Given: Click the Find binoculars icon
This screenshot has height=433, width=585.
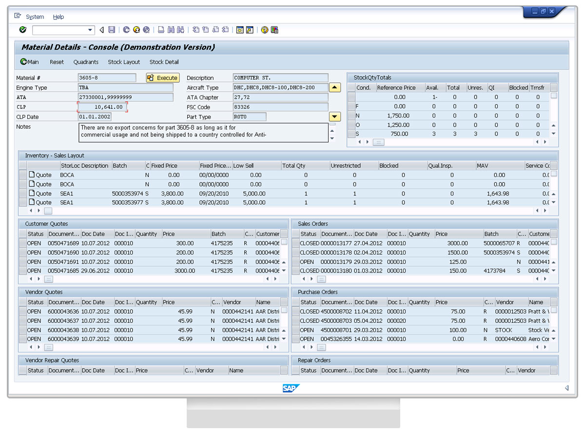Looking at the screenshot, I should coord(171,30).
